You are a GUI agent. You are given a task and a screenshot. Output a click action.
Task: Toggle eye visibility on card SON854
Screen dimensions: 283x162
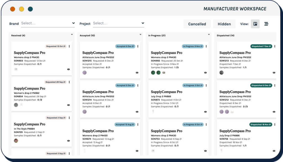pos(69,105)
